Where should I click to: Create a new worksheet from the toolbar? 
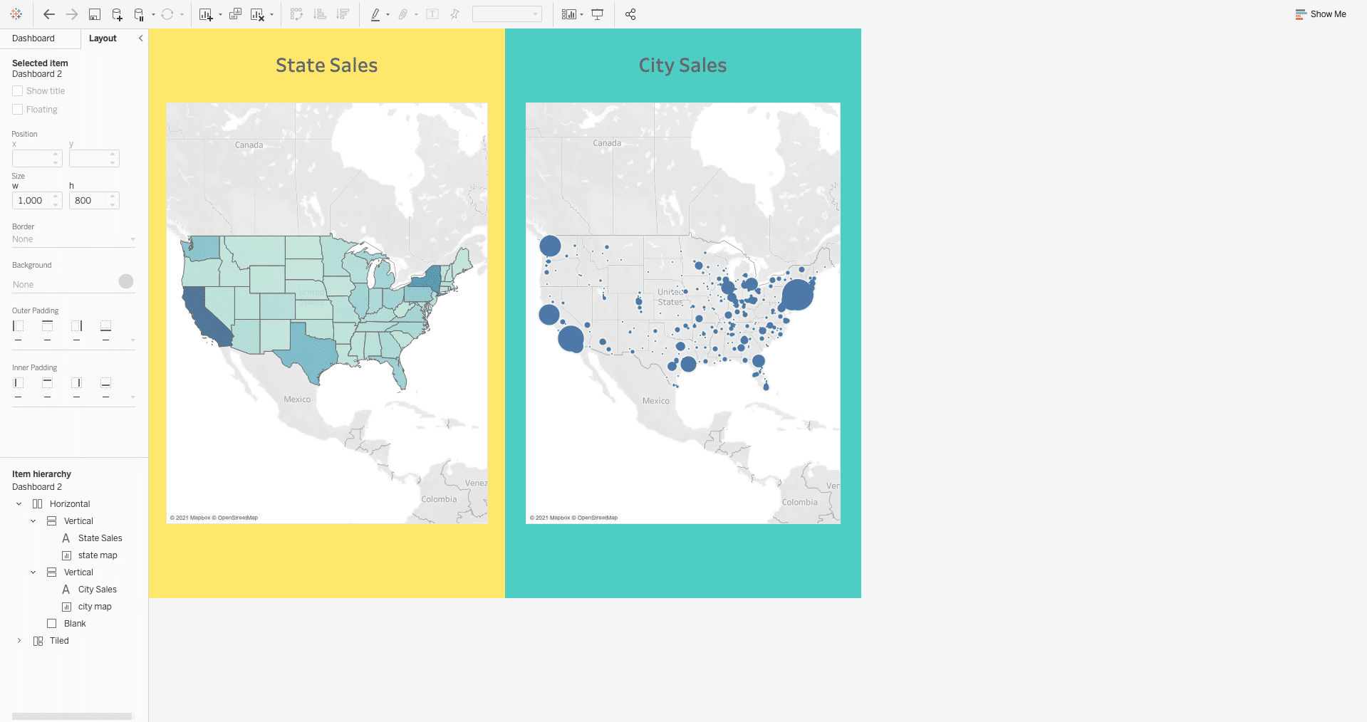click(x=207, y=14)
